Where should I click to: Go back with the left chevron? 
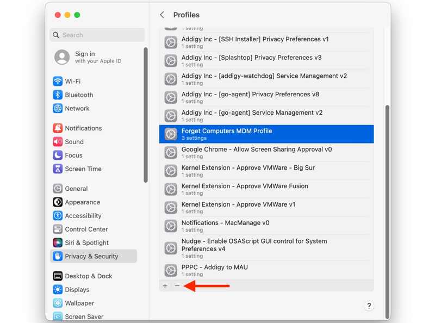162,15
